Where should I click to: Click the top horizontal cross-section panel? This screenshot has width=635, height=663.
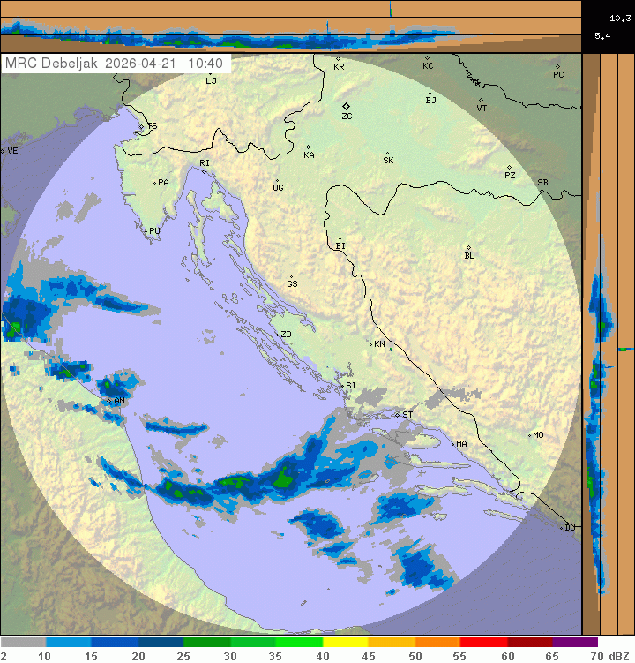291,26
